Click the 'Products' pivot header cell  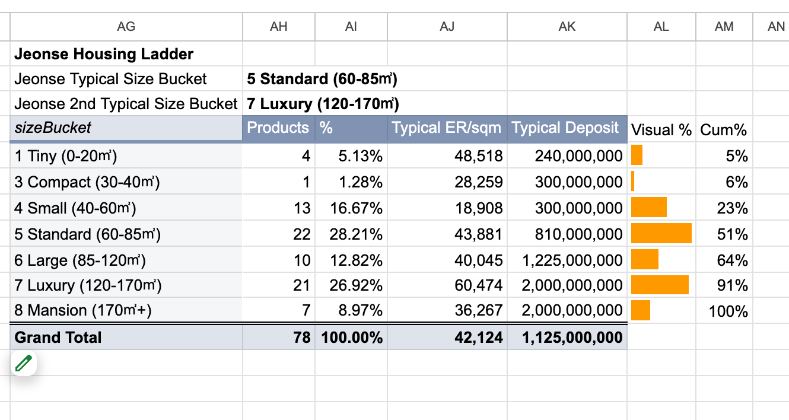279,129
